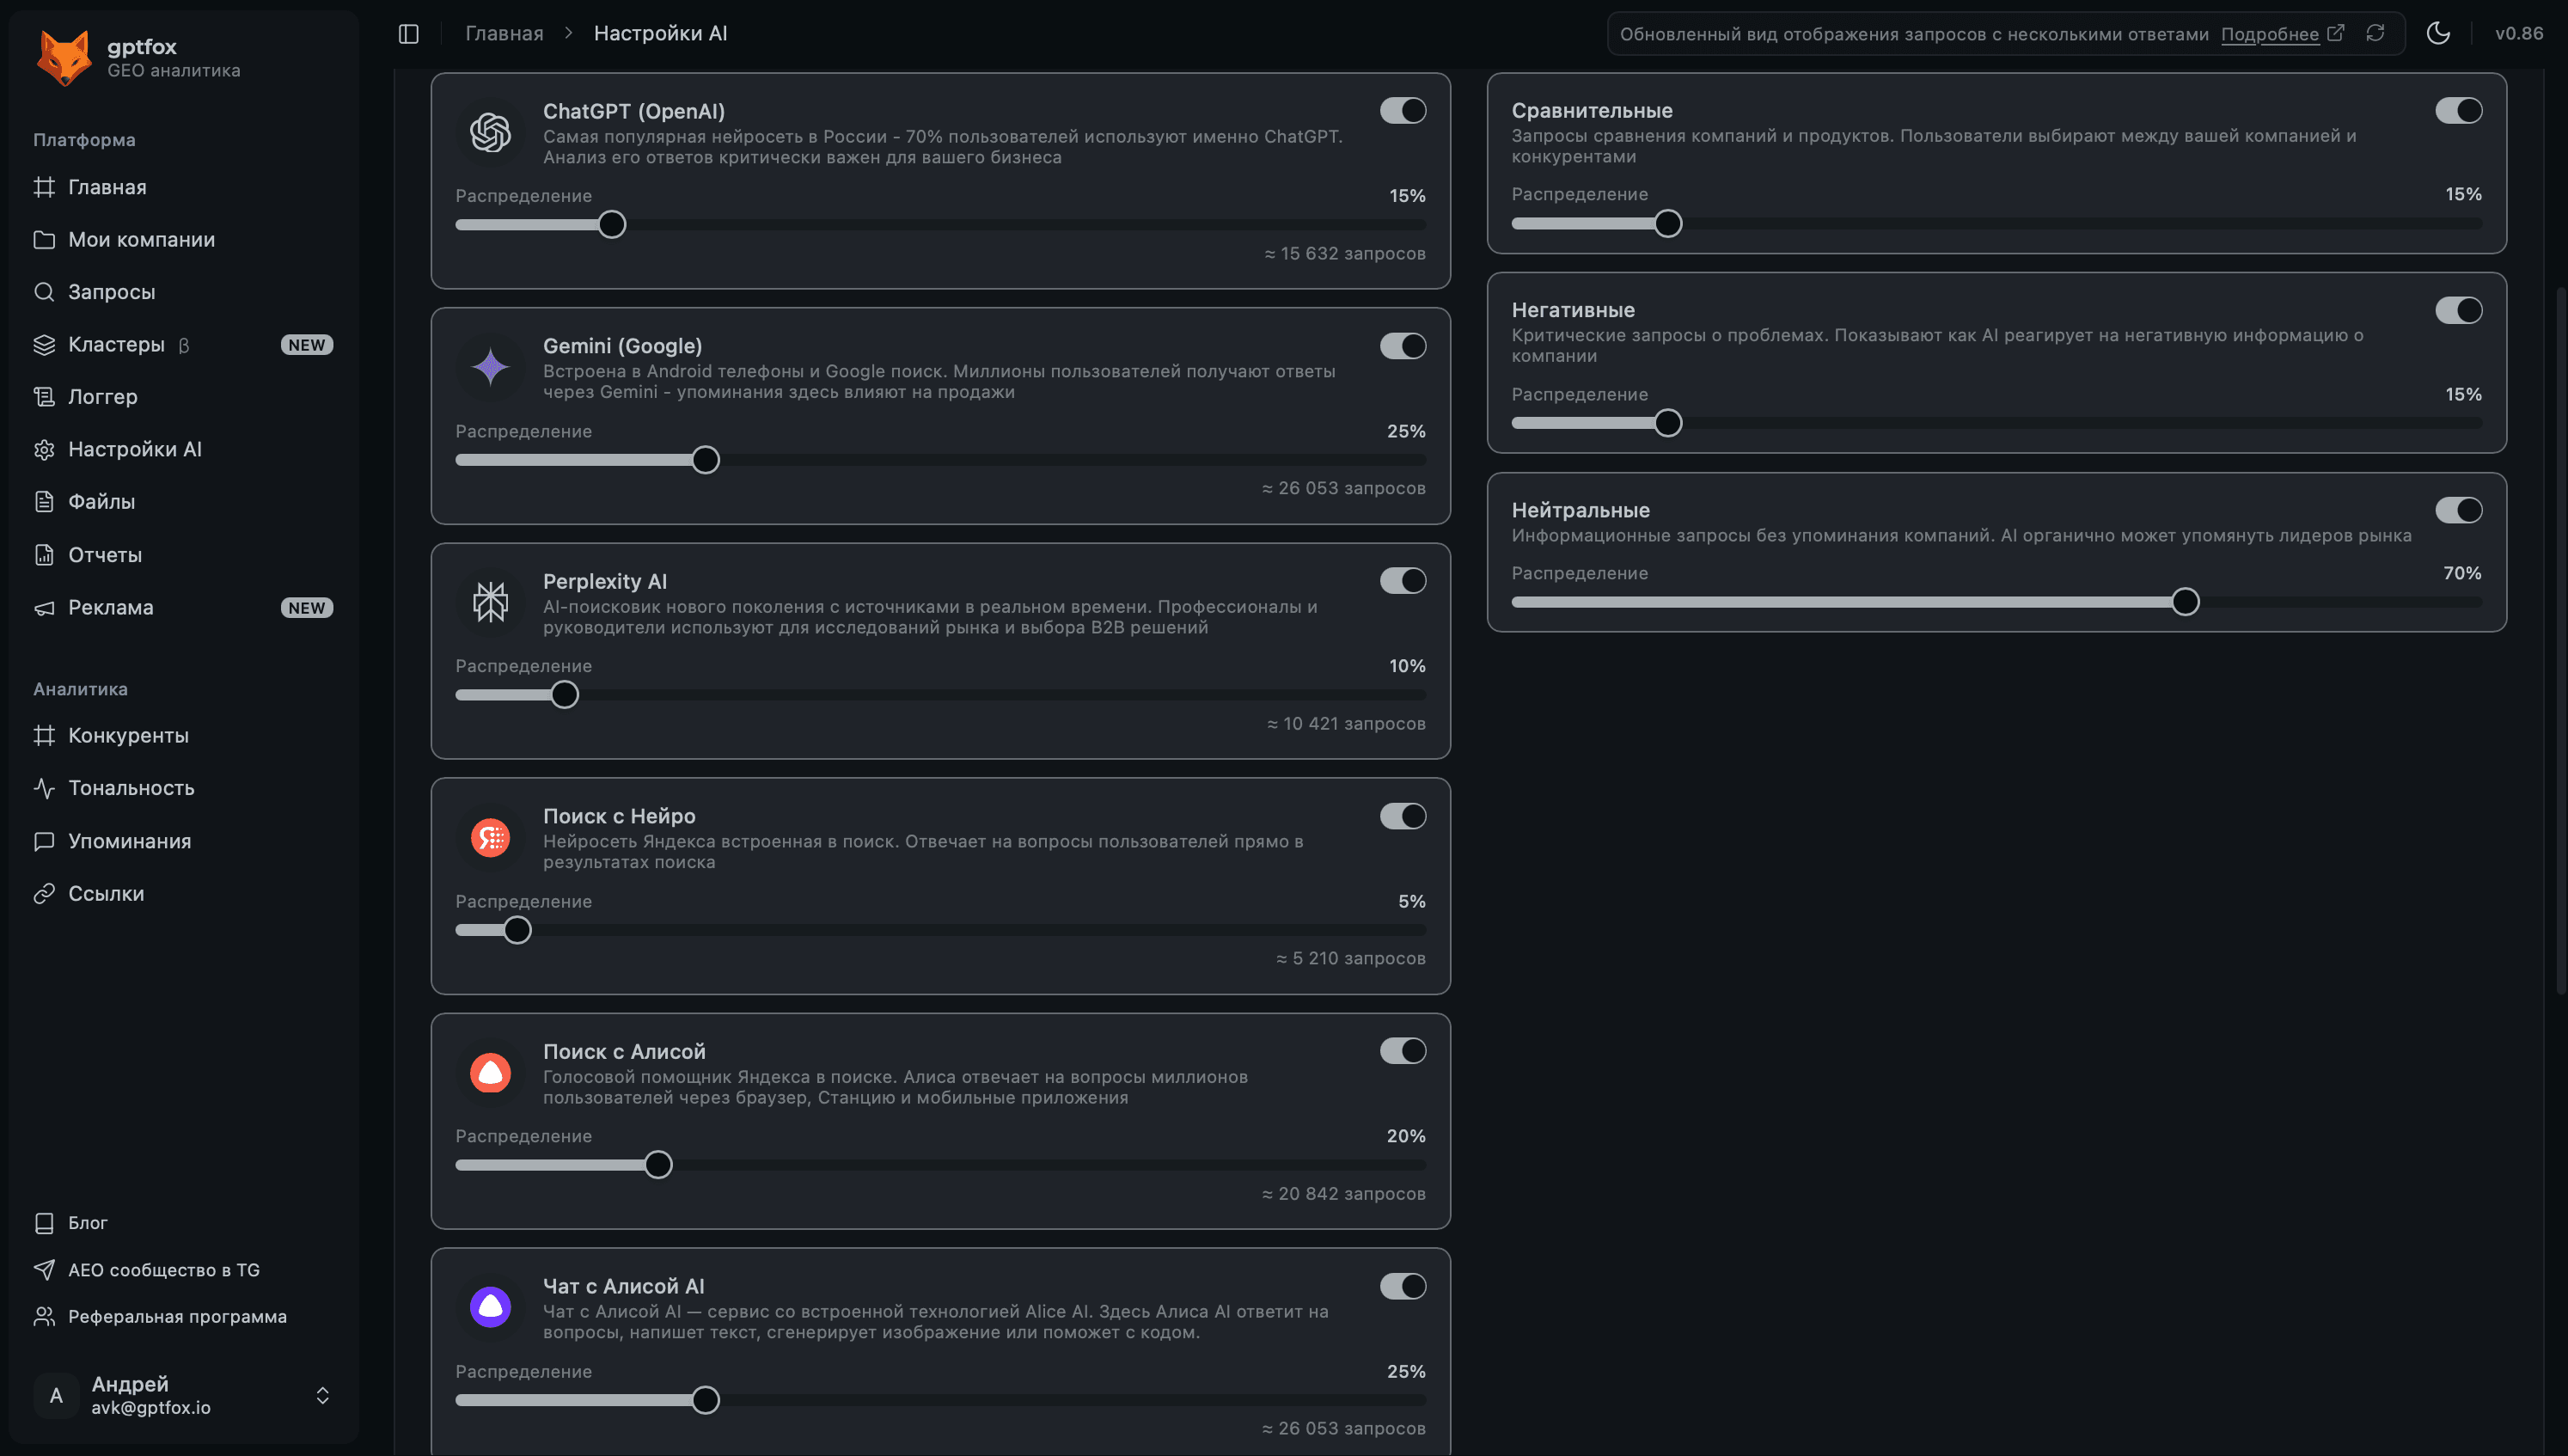Go to Настройки AI settings
This screenshot has height=1456, width=2568.
point(135,449)
